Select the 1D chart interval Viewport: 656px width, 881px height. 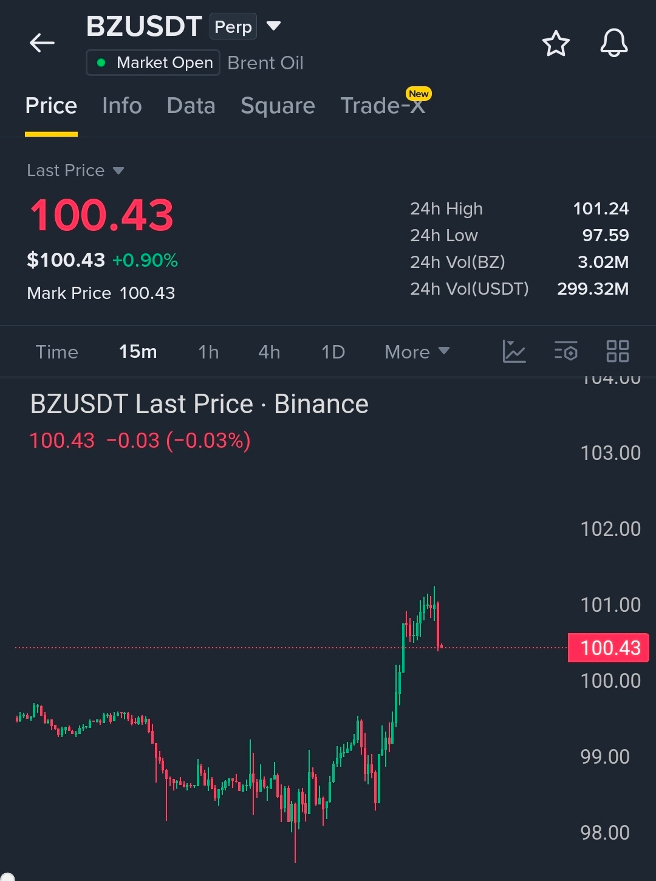[333, 352]
